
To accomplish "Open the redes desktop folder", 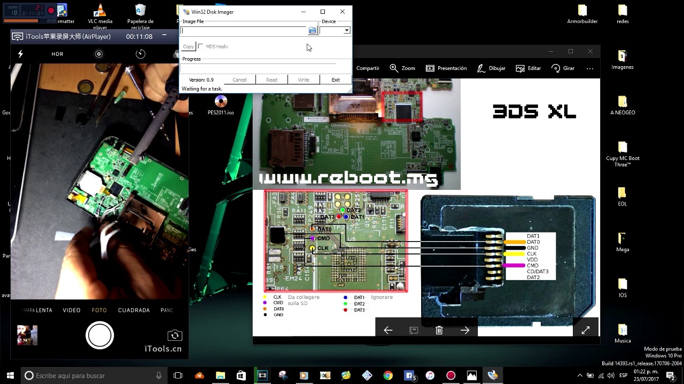I will pyautogui.click(x=623, y=14).
